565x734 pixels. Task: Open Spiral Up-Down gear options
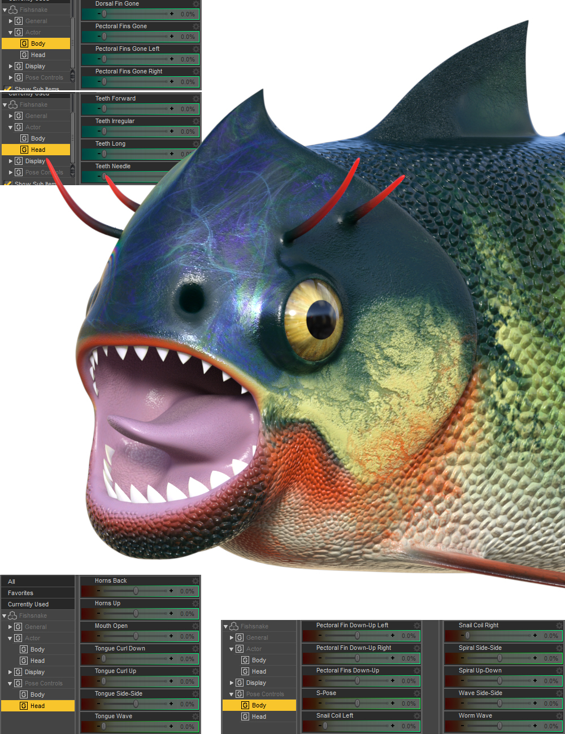(559, 671)
